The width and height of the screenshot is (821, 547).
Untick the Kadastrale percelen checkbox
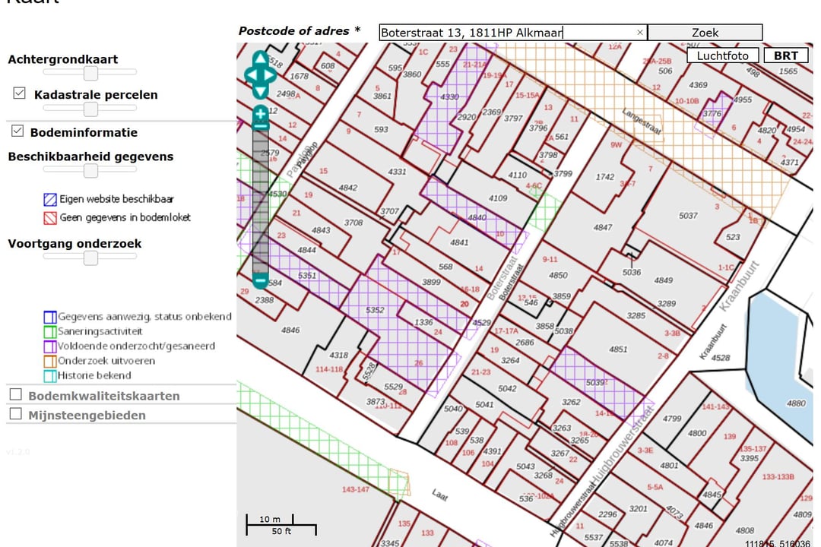click(x=19, y=93)
